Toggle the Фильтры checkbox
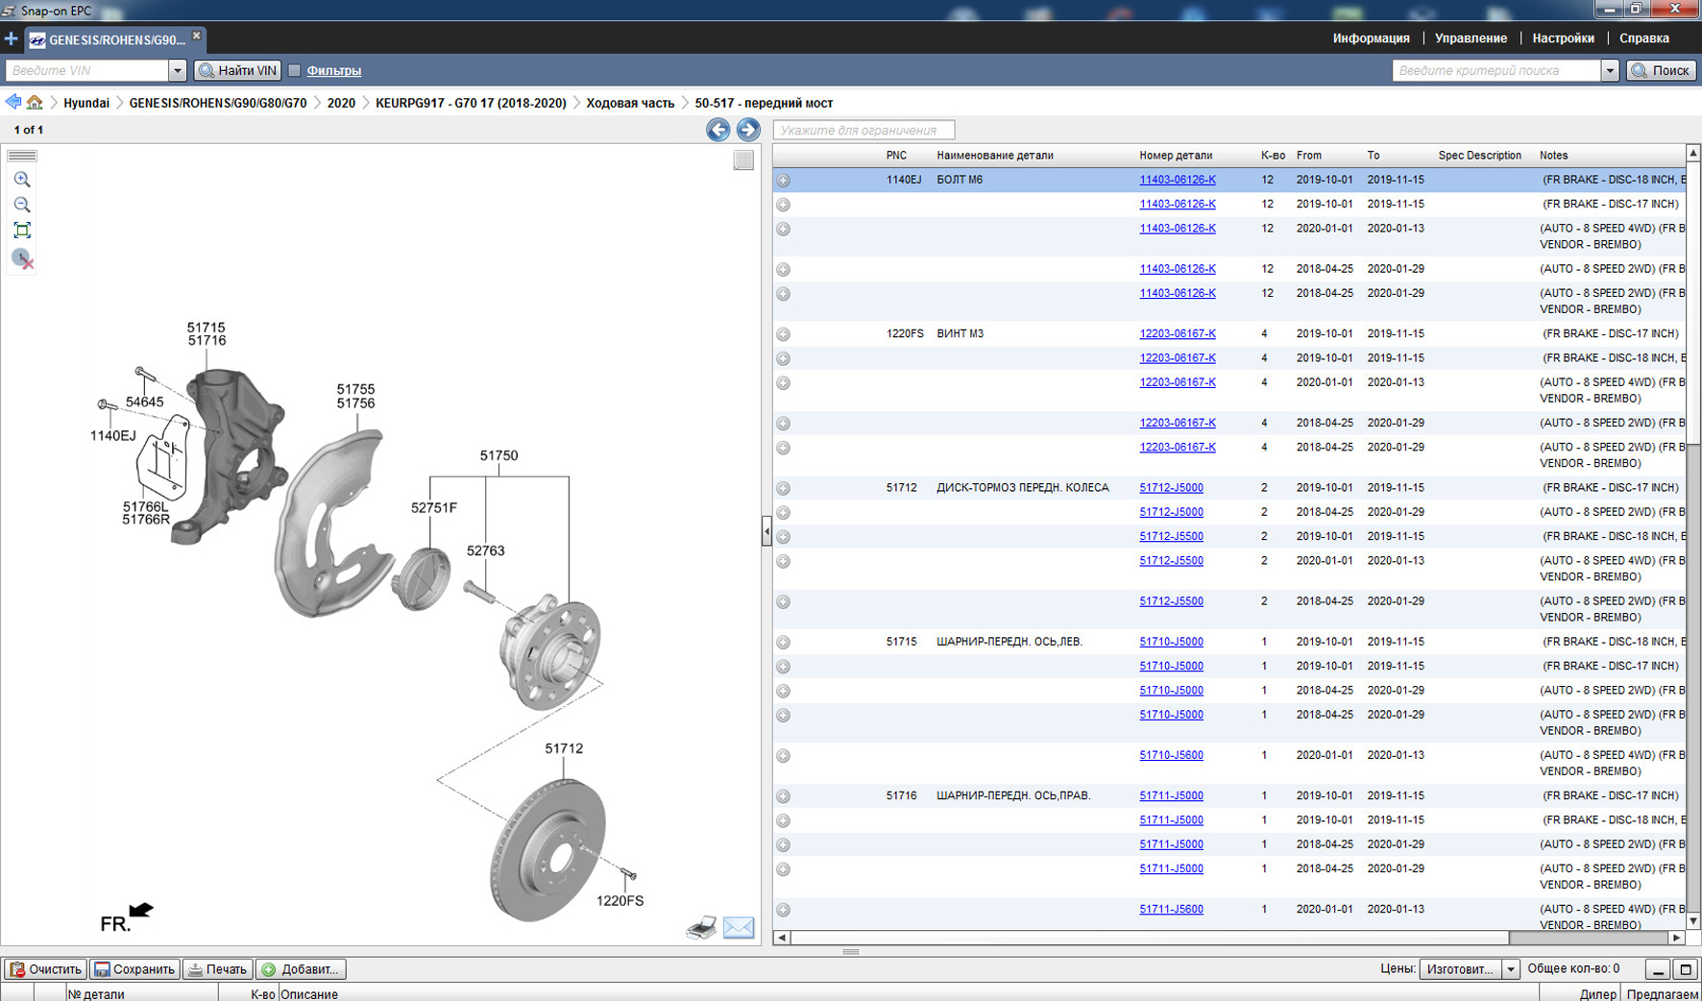 point(295,70)
